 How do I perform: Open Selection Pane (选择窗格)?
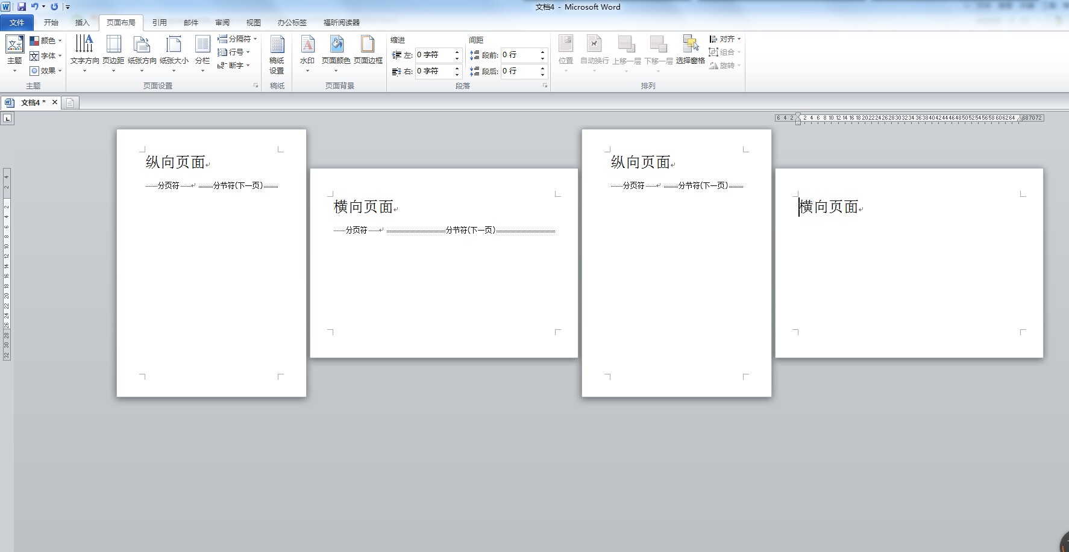tap(690, 49)
